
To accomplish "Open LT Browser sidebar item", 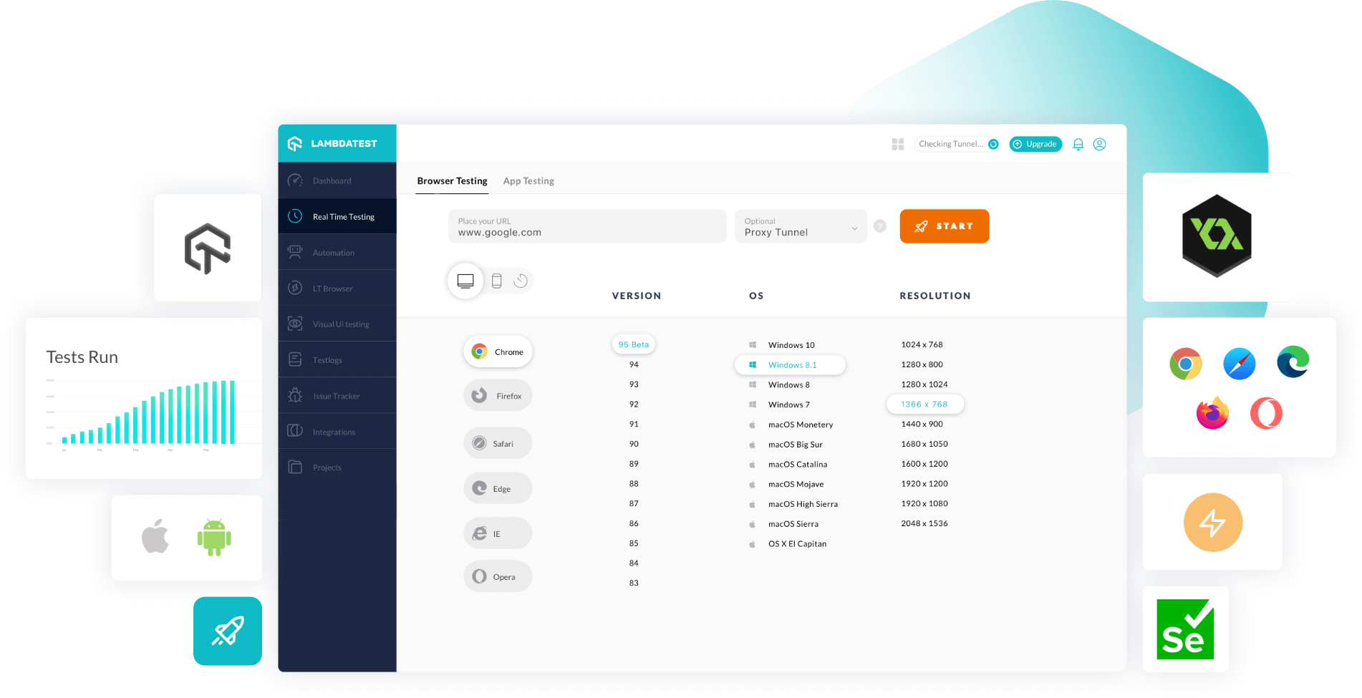I will tap(337, 288).
